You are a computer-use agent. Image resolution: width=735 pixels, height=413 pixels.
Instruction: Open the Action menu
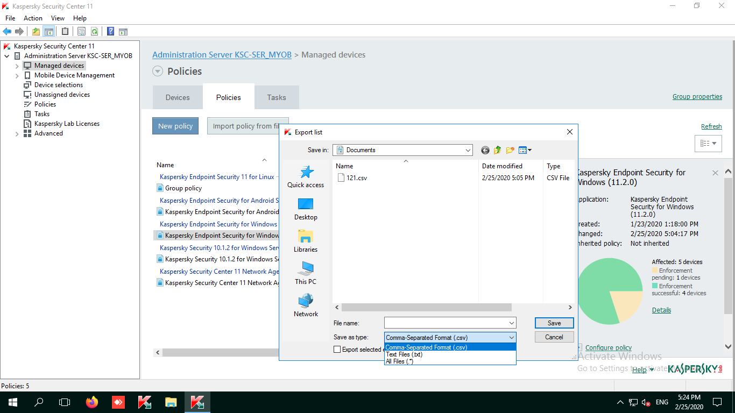(x=33, y=18)
